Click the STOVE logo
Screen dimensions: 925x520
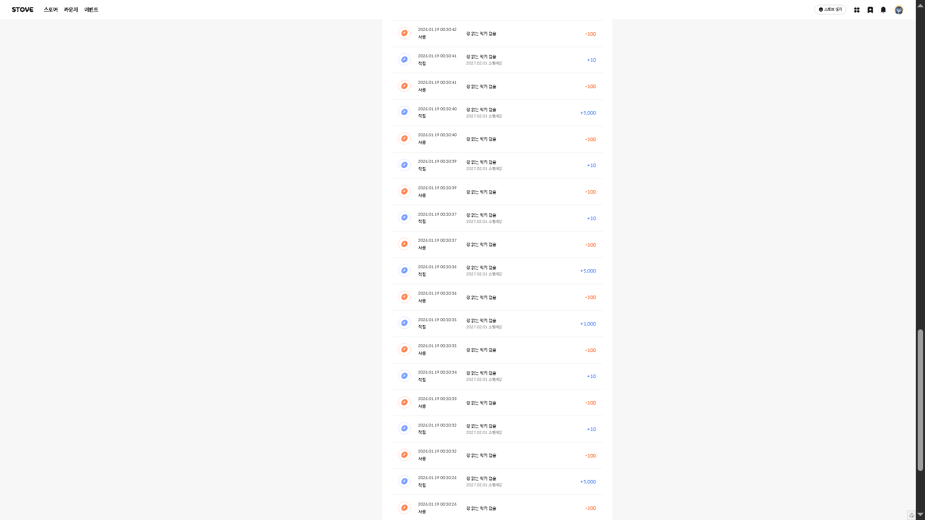click(23, 10)
